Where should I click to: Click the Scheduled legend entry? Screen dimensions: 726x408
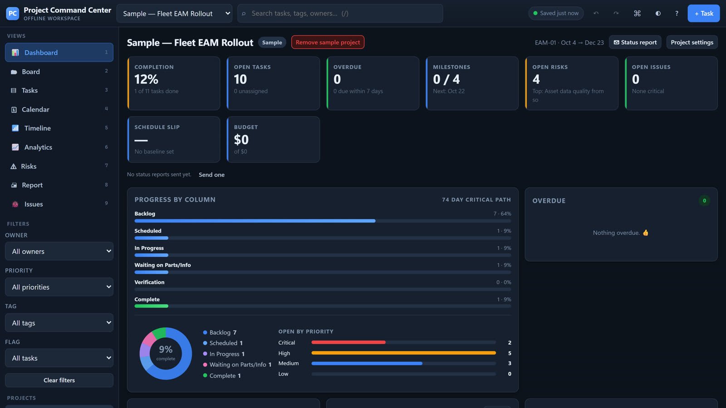(x=223, y=343)
